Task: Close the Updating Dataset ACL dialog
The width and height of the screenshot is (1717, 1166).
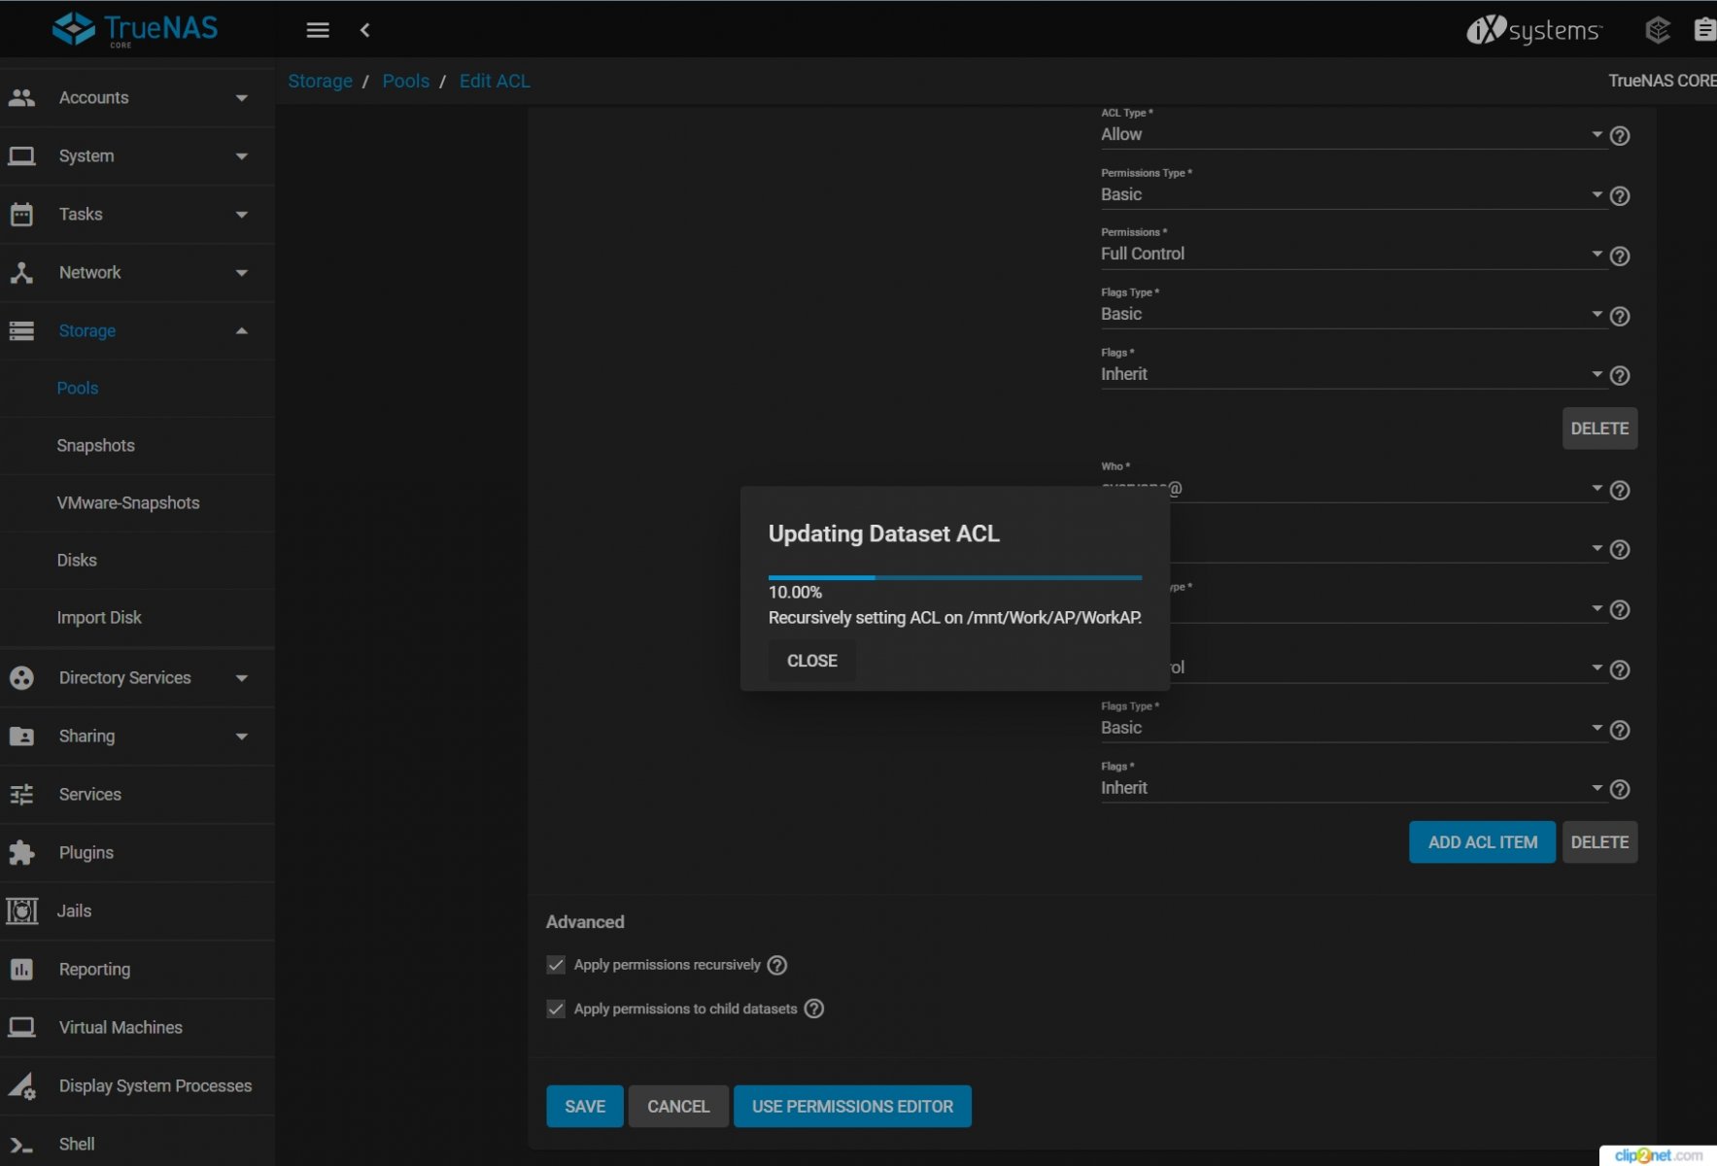Action: tap(812, 661)
